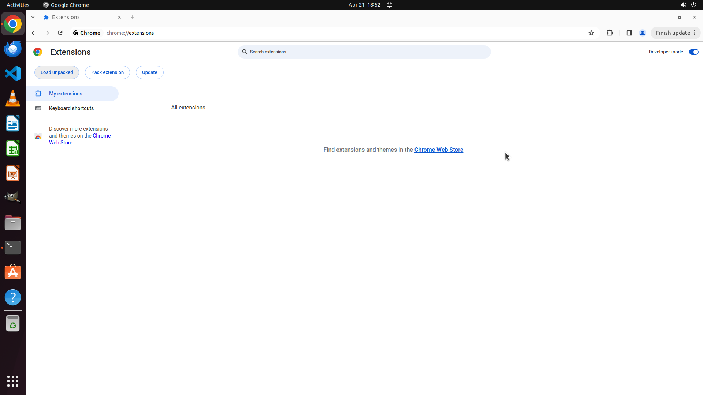Open a new tab with plus button
Image resolution: width=703 pixels, height=395 pixels.
tap(133, 17)
